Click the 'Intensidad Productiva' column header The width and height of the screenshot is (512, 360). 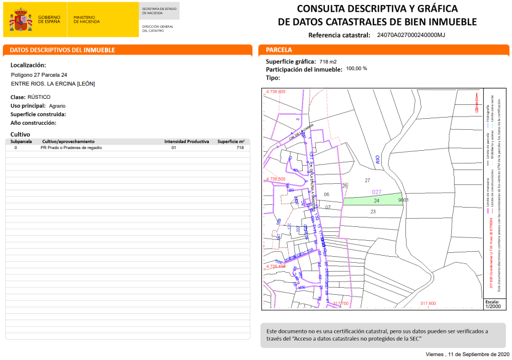[187, 142]
